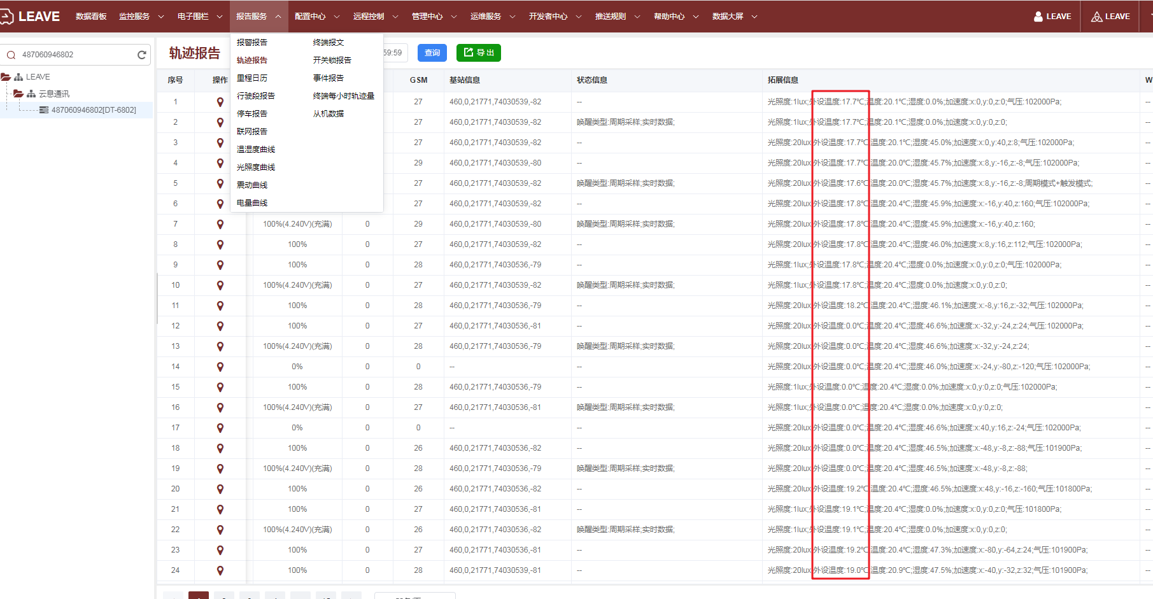This screenshot has height=599, width=1153.
Task: Expand the 数据大屏 dropdown menu
Action: point(735,17)
